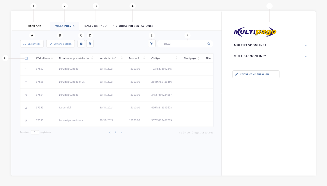Click row number 3 in the table
Viewport: 327px width, 186px height.
pyautogui.click(x=26, y=95)
